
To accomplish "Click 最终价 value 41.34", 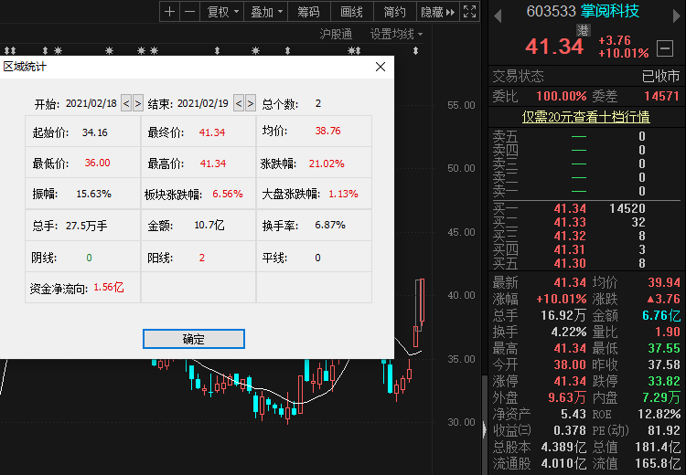I will tap(212, 132).
